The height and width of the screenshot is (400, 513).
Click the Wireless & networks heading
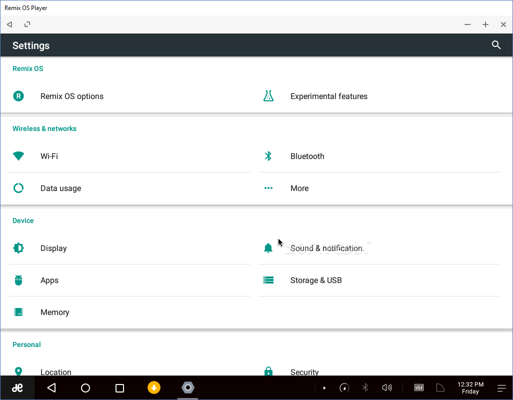(44, 128)
